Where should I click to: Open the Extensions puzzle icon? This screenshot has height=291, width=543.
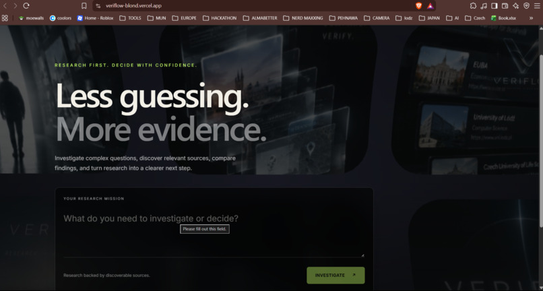click(x=473, y=6)
